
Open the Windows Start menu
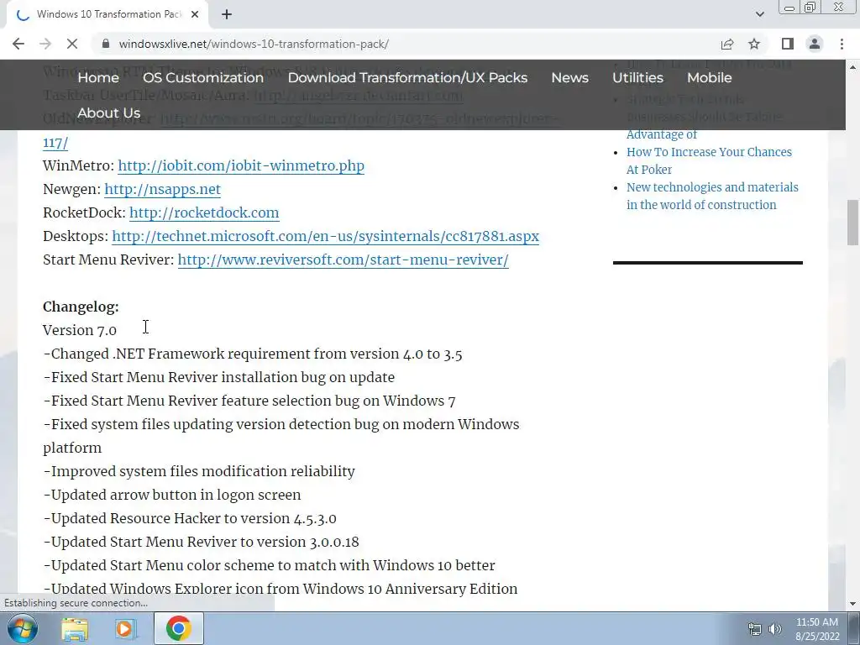pos(22,628)
